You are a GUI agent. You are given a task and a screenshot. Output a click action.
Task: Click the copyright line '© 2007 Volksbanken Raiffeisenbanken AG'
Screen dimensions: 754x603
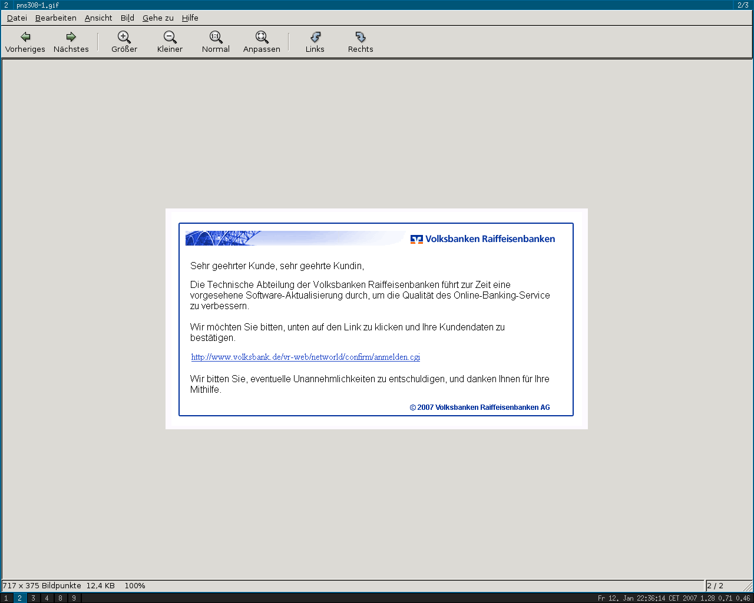[480, 407]
